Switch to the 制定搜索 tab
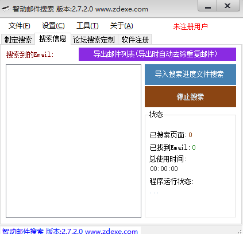Image resolution: width=243 pixels, height=234 pixels. (x=18, y=40)
